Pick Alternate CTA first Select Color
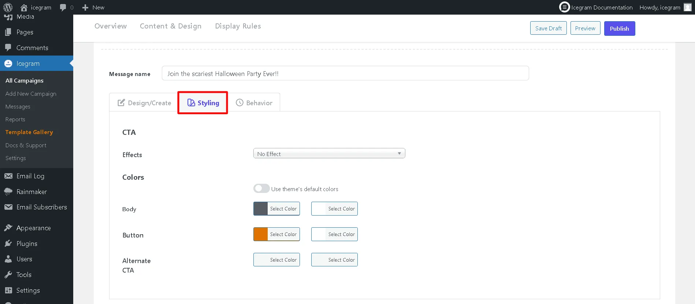This screenshot has height=304, width=695. pos(276,260)
